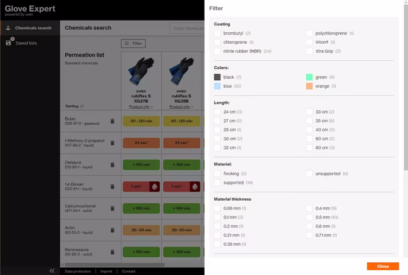Tick the 0.5 mm material thickness checkbox
Image resolution: width=408 pixels, height=275 pixels.
(x=310, y=217)
